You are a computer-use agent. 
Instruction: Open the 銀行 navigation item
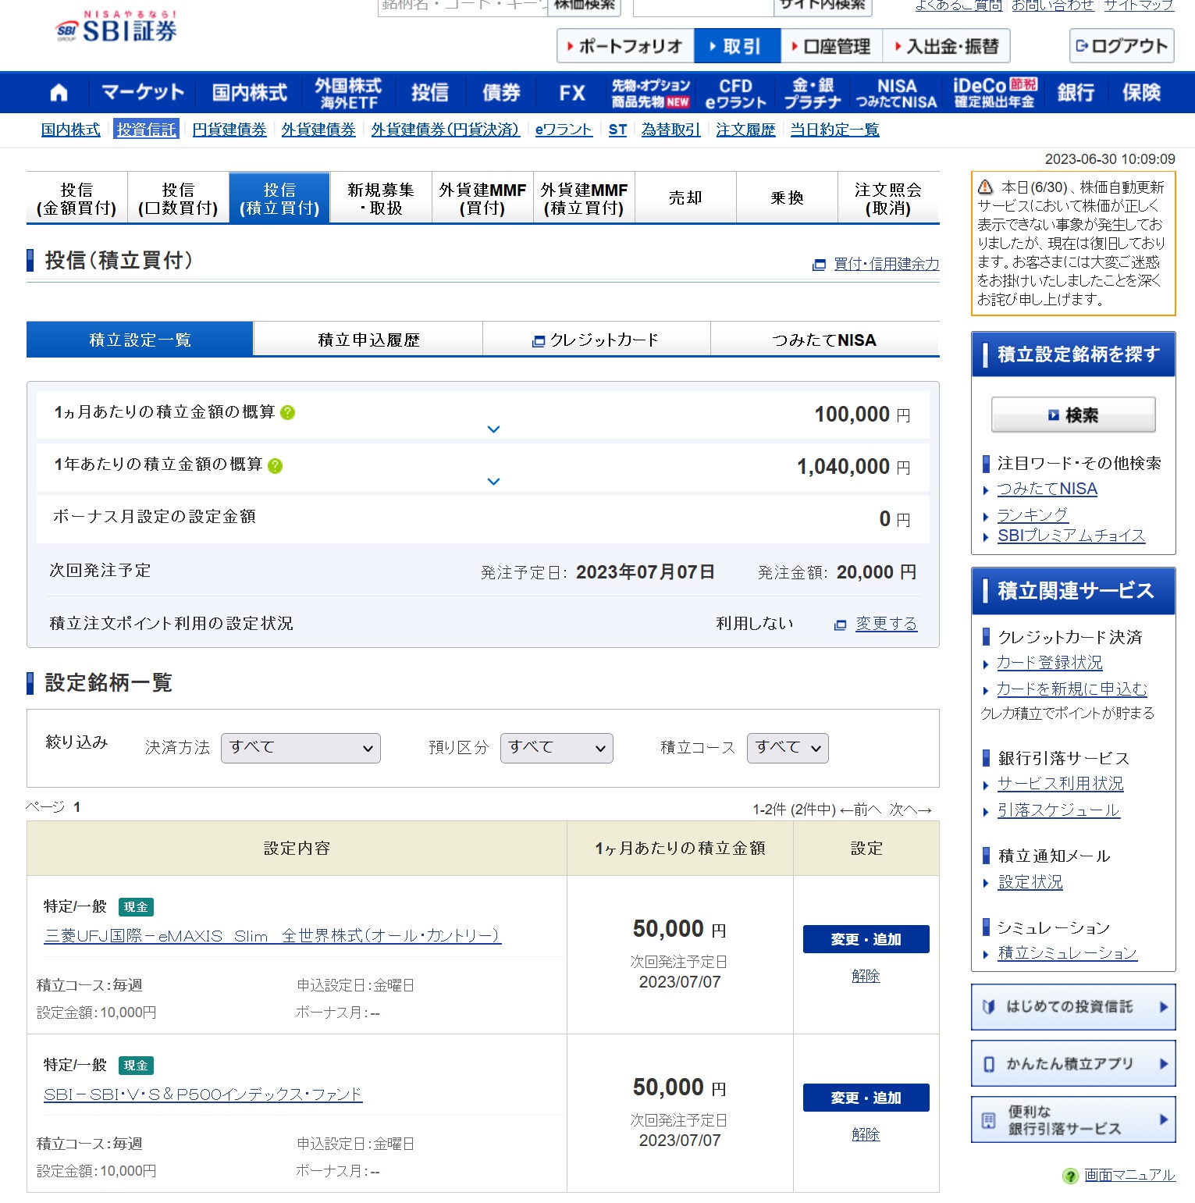1076,93
